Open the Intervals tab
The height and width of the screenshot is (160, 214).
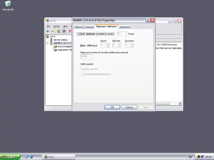tap(89, 27)
